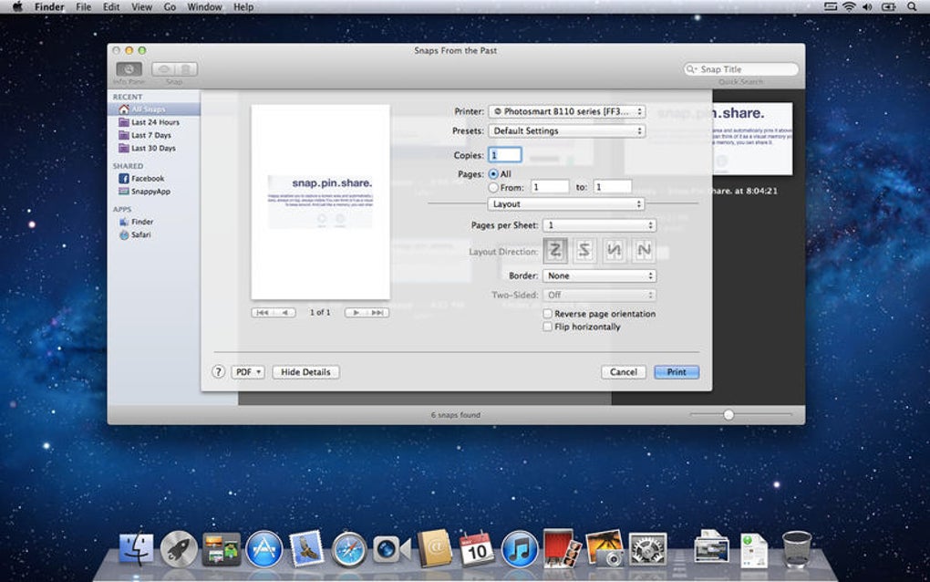Go to next preview page arrow
The width and height of the screenshot is (930, 582).
click(356, 312)
